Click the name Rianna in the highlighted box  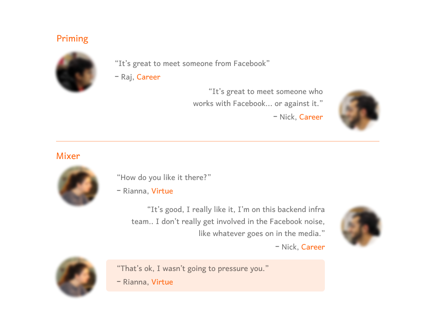point(135,282)
